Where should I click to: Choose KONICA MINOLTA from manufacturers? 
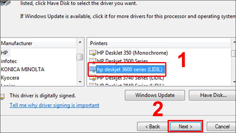pyautogui.click(x=22, y=69)
